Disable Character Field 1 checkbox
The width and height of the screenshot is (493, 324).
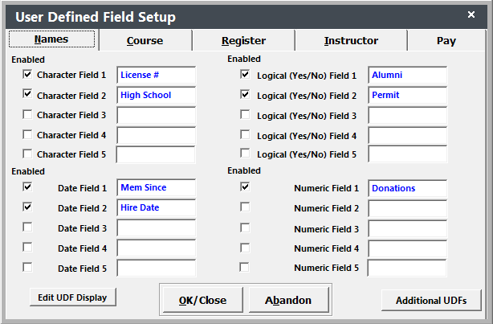click(x=28, y=74)
